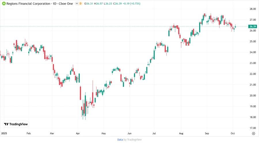The image size is (259, 143).
Task: Click the 17.00 price scale label
Action: click(253, 128)
